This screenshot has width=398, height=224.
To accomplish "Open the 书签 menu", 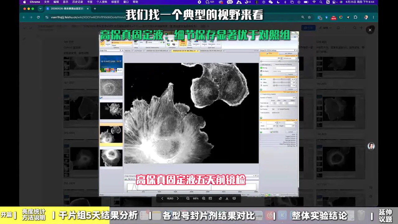I will point(90,2).
